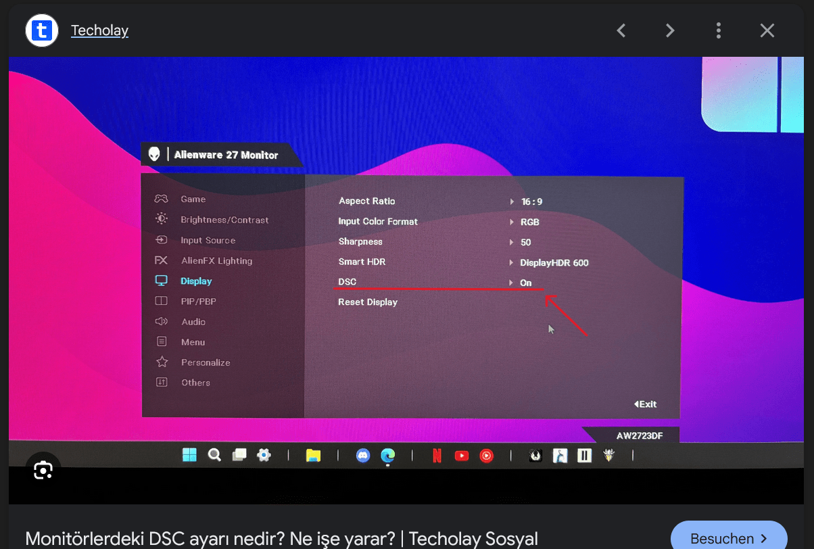Expand the Aspect Ratio arrow
The height and width of the screenshot is (549, 814).
point(512,201)
